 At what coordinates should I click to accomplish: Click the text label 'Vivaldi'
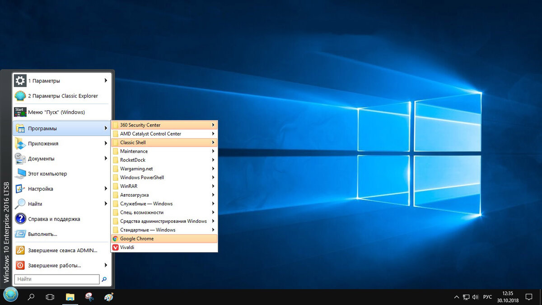[x=127, y=248]
